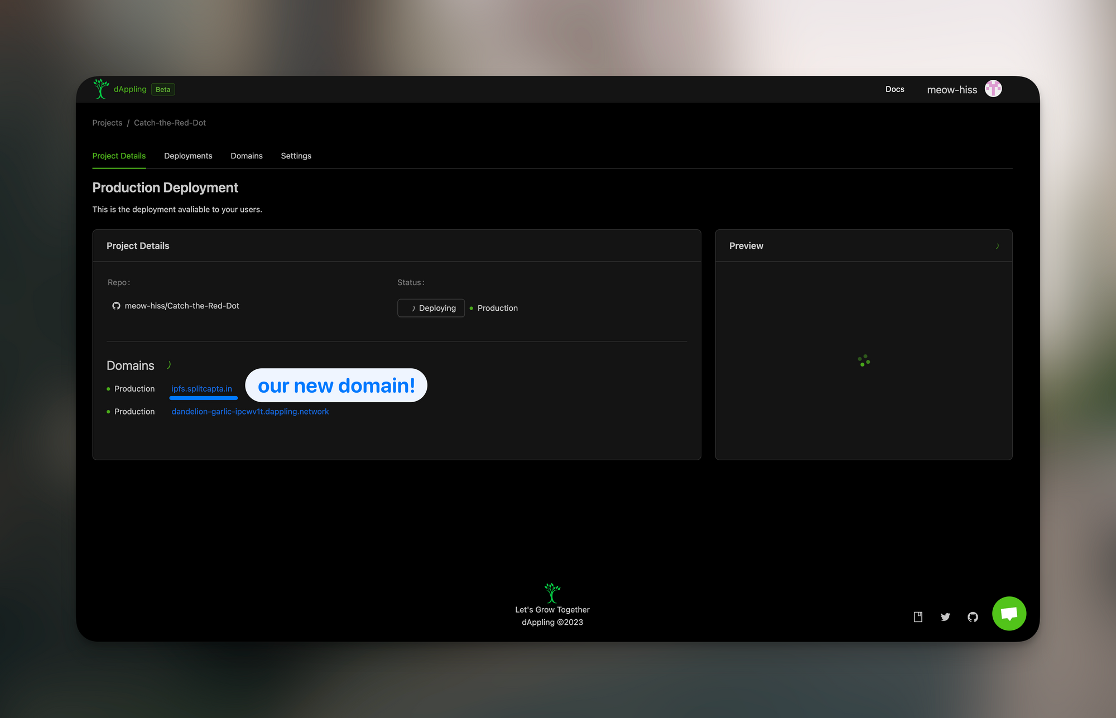Open the GitHub icon in footer
Image resolution: width=1116 pixels, height=718 pixels.
(973, 617)
